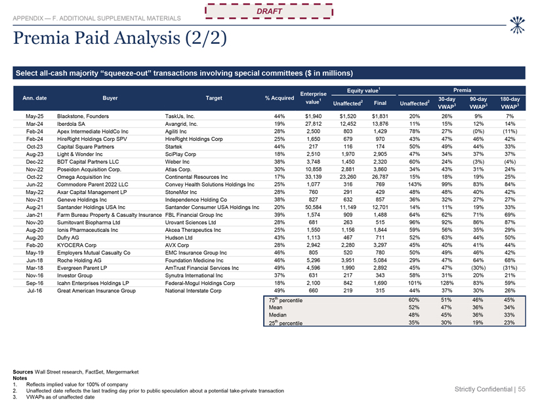Select target 'Independence Holding Co'
This screenshot has width=538, height=403.
point(196,199)
